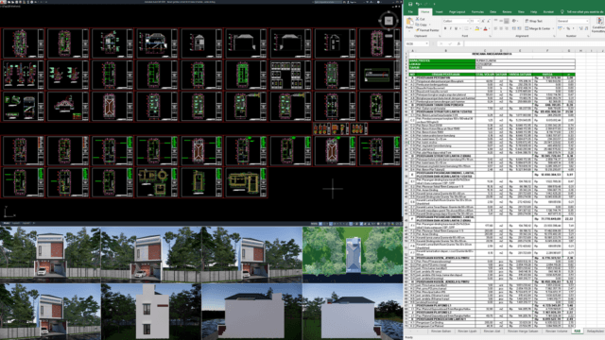Toggle Bottom Align in Alignment group
605x340 pixels.
(x=507, y=21)
